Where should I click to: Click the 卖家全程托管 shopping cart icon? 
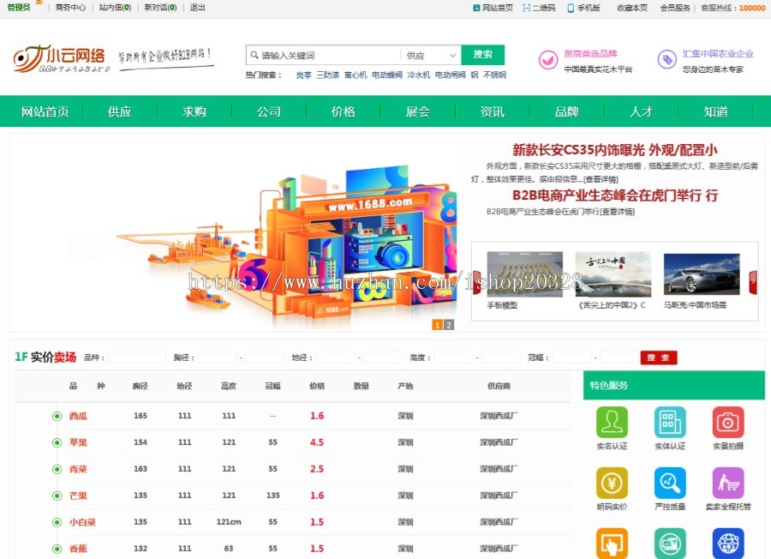coord(727,483)
